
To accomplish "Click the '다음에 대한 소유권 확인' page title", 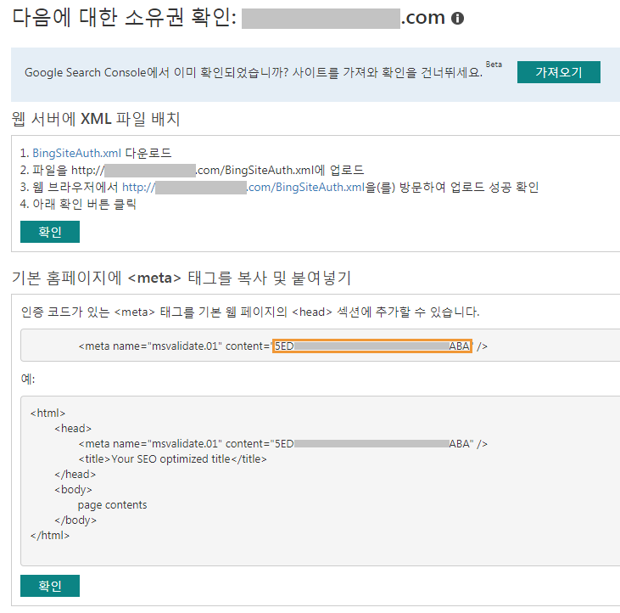I will pos(124,18).
